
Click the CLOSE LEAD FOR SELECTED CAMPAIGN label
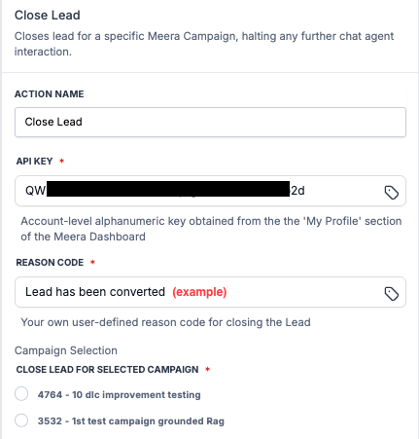coord(107,370)
